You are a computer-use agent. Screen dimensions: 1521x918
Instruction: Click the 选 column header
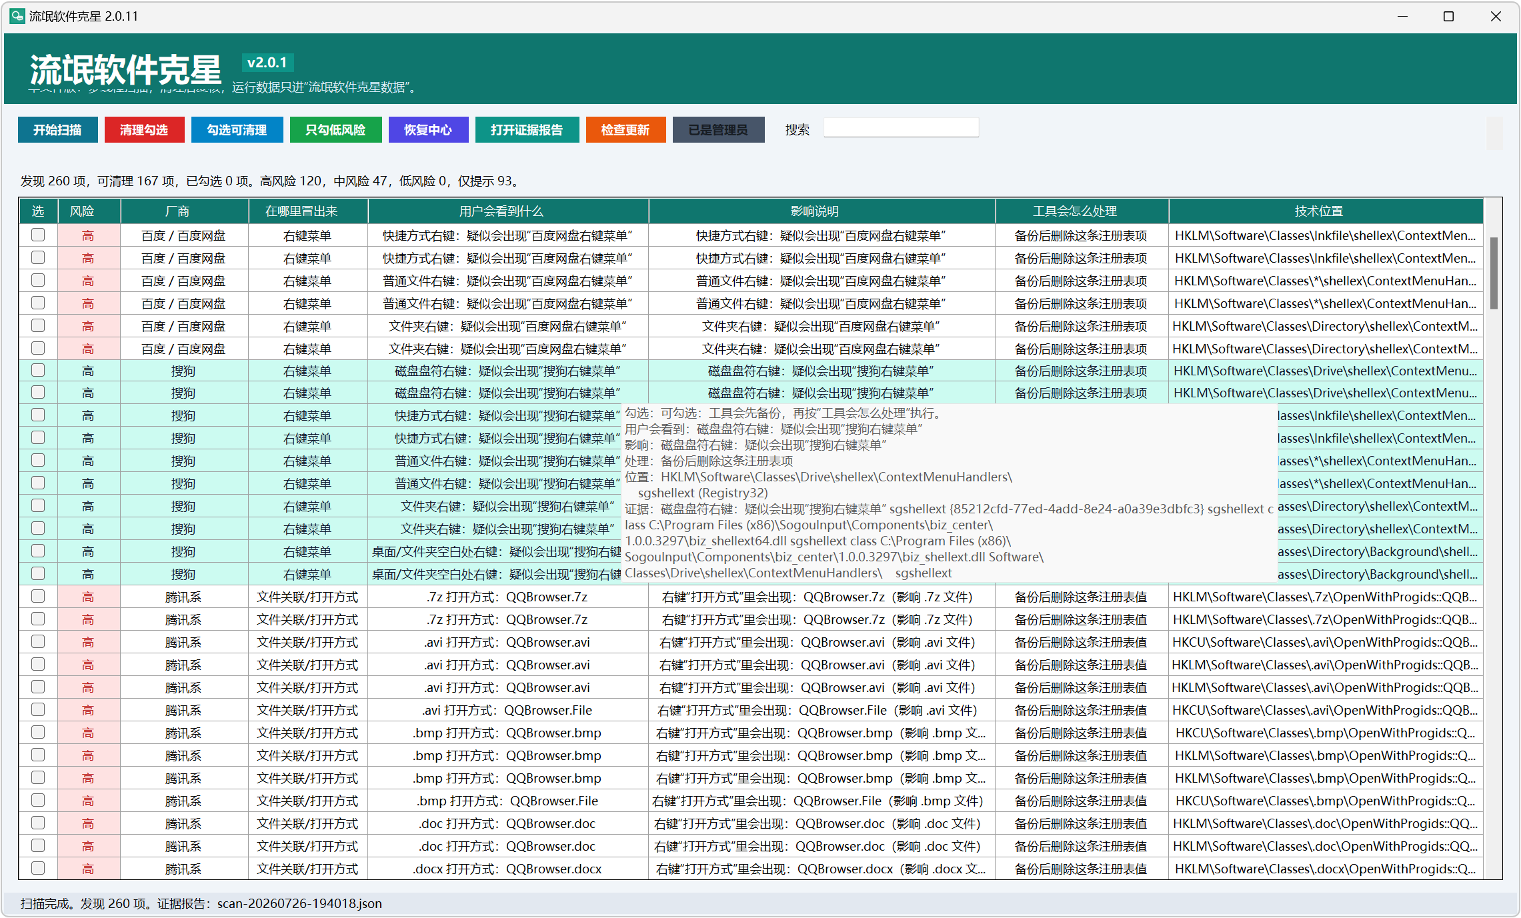point(38,211)
